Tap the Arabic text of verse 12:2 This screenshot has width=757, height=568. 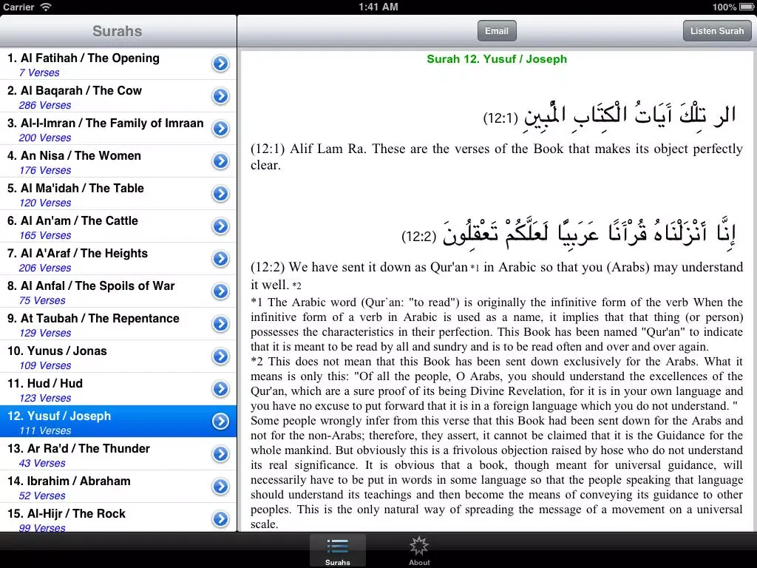589,233
